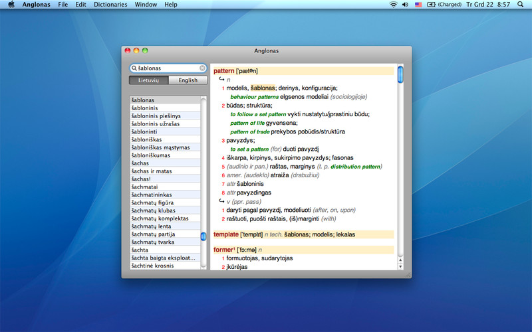Select šachta baigta eksploat… entry
Image resolution: width=532 pixels, height=332 pixels.
point(165,258)
